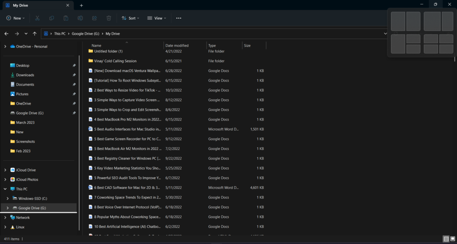Screen dimensions: 457x244
Task: Navigate back using the Back arrow
Action: pyautogui.click(x=7, y=34)
